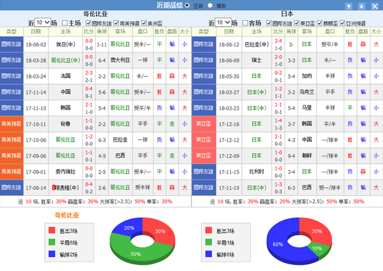Uncheck the 亞洲預選 filter checkbox
Image resolution: width=383 pixels, height=271 pixels.
click(x=342, y=23)
